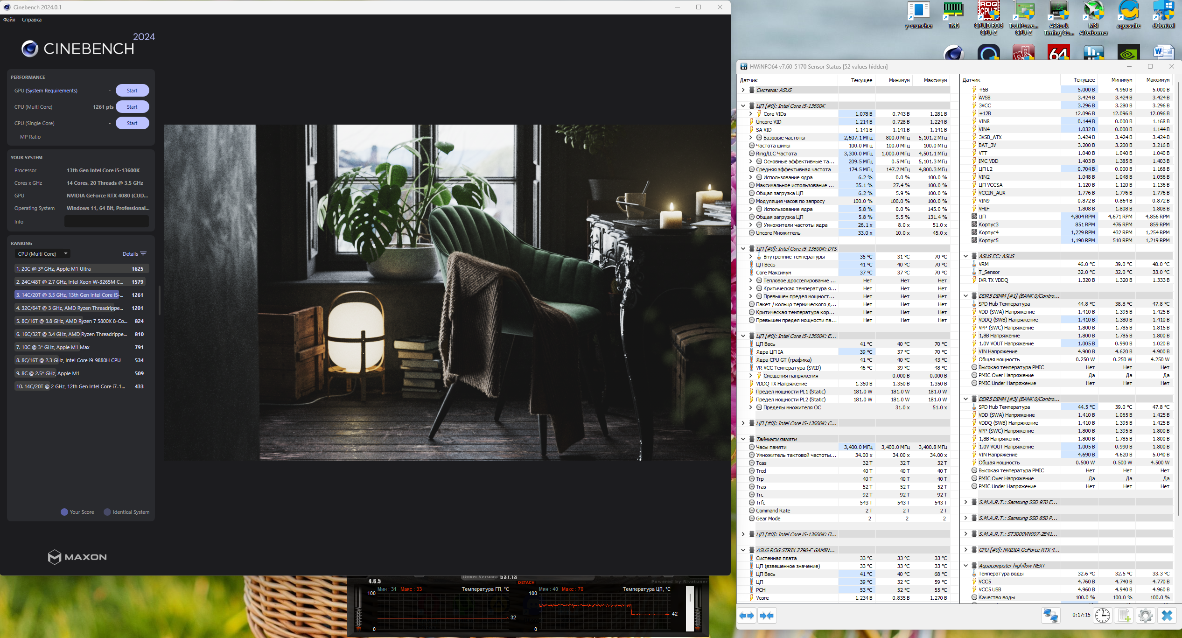
Task: Start the CPU (Multi Core) benchmark
Action: (x=132, y=107)
